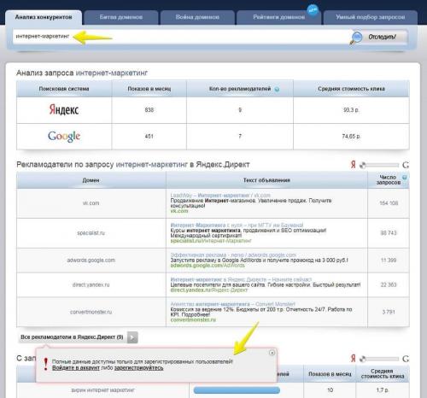
Task: Open the Интернет-Маркетинга courses ad title link
Action: click(237, 225)
